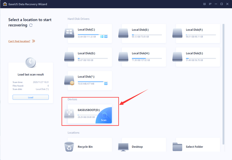Choose the Local Disk(F:) label
Screen dimensions: 232x160
(194, 30)
